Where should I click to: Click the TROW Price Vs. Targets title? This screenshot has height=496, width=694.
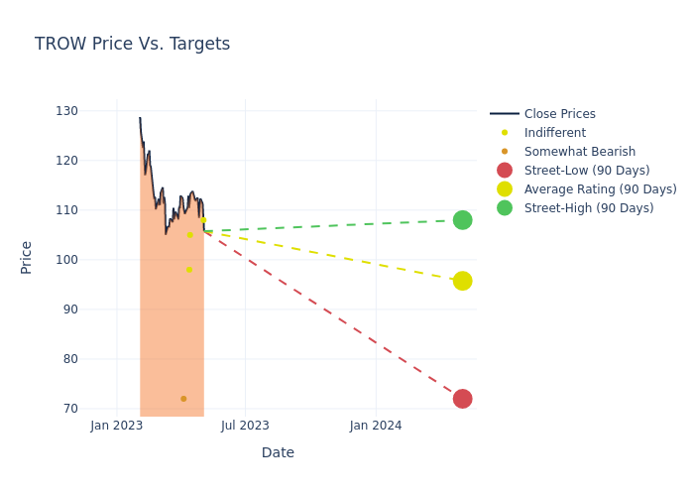(x=132, y=45)
